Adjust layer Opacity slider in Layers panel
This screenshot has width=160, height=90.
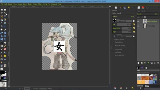point(148,14)
